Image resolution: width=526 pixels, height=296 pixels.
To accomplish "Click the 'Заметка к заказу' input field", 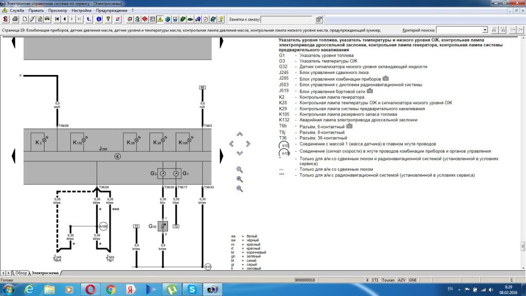I will pyautogui.click(x=287, y=20).
